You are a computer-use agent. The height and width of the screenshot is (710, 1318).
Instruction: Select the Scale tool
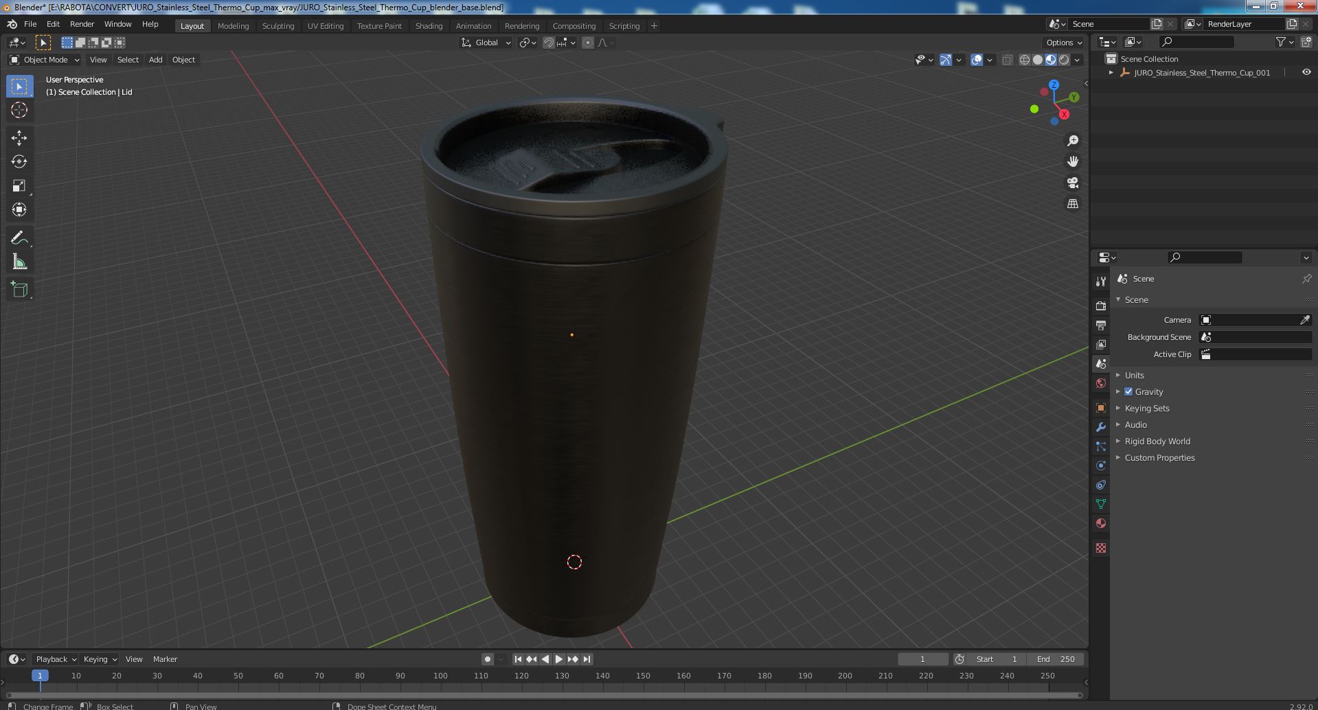[19, 185]
